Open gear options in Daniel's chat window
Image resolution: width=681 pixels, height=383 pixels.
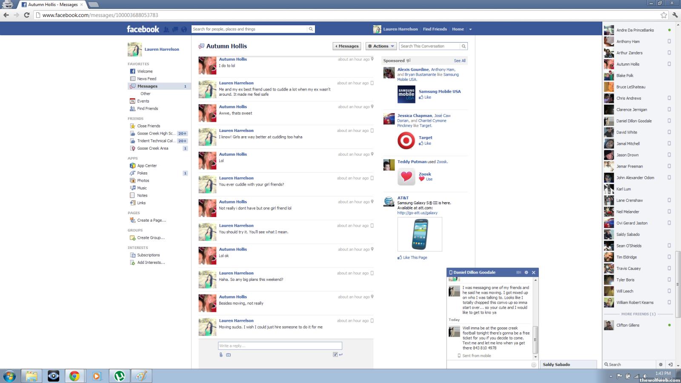pos(526,272)
